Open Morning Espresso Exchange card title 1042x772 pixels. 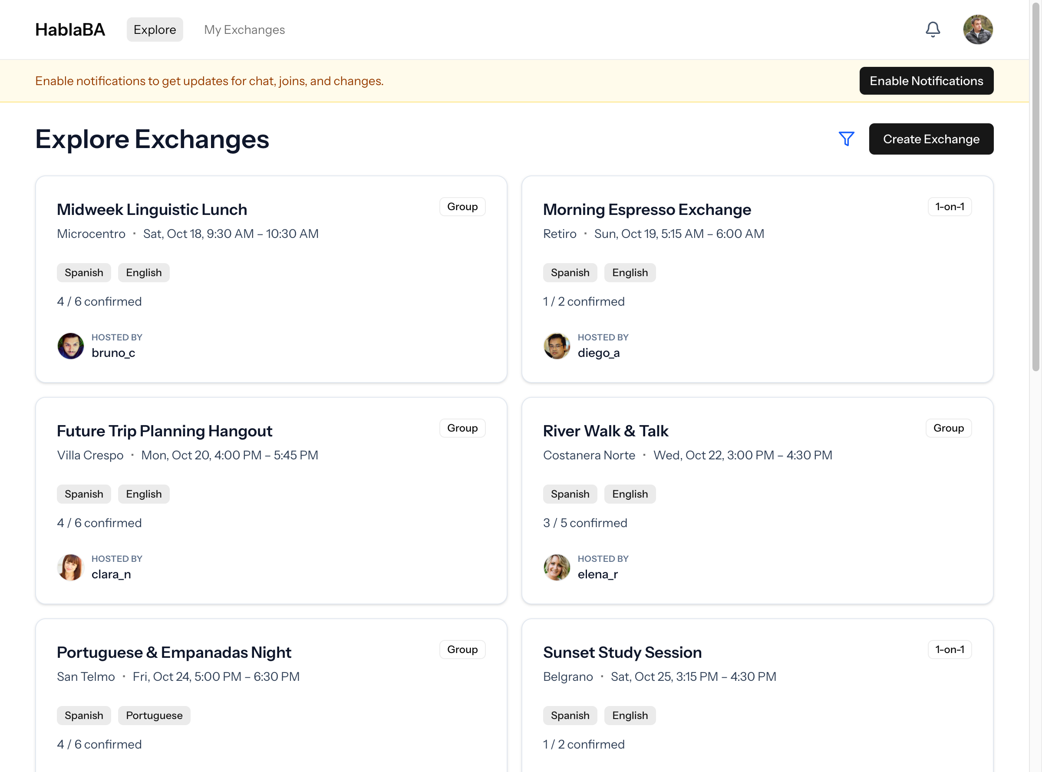[647, 209]
